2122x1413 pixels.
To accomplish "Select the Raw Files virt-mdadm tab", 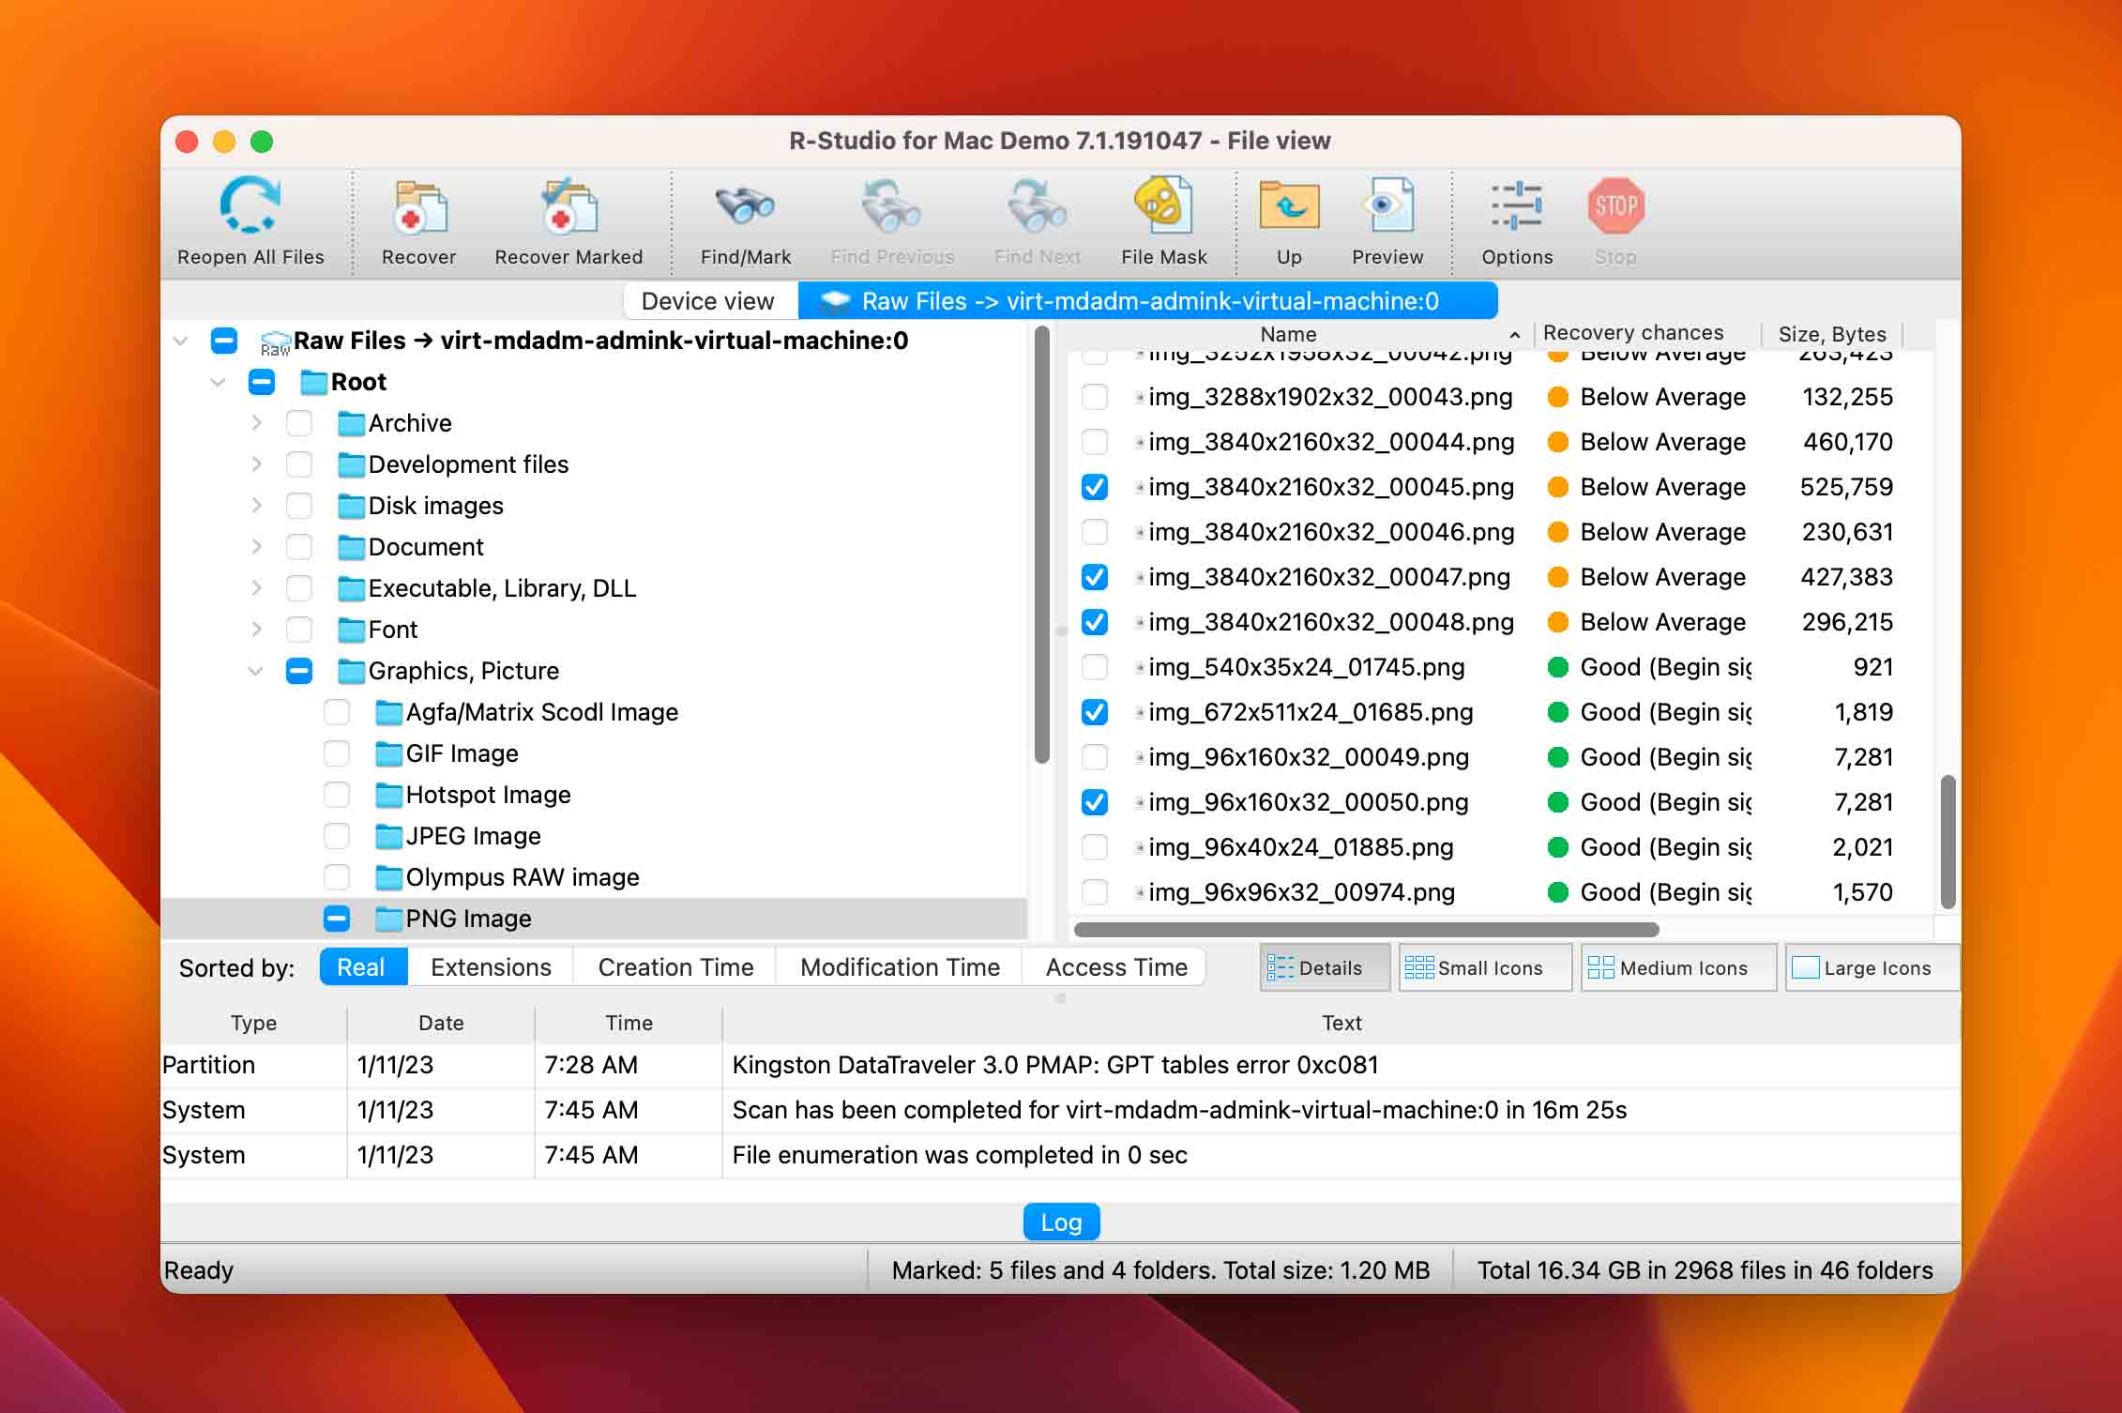I will pos(1147,301).
